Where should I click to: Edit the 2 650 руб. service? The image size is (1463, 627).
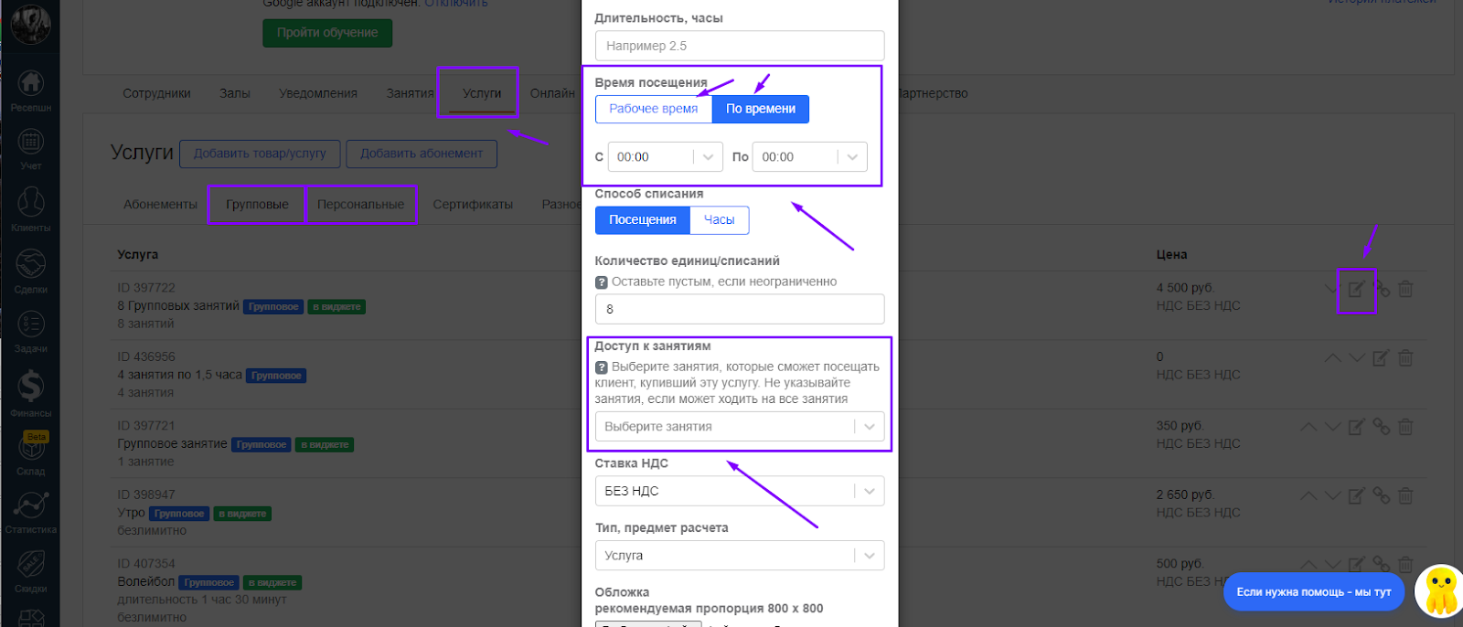pos(1356,496)
